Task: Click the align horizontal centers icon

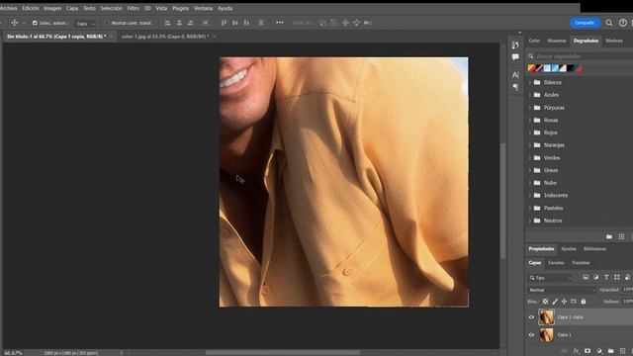Action: coord(179,23)
